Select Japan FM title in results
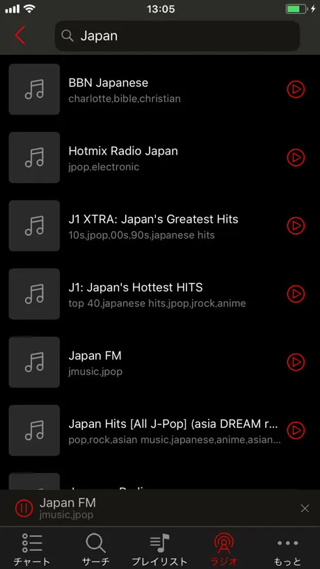The width and height of the screenshot is (320, 569). tap(95, 355)
